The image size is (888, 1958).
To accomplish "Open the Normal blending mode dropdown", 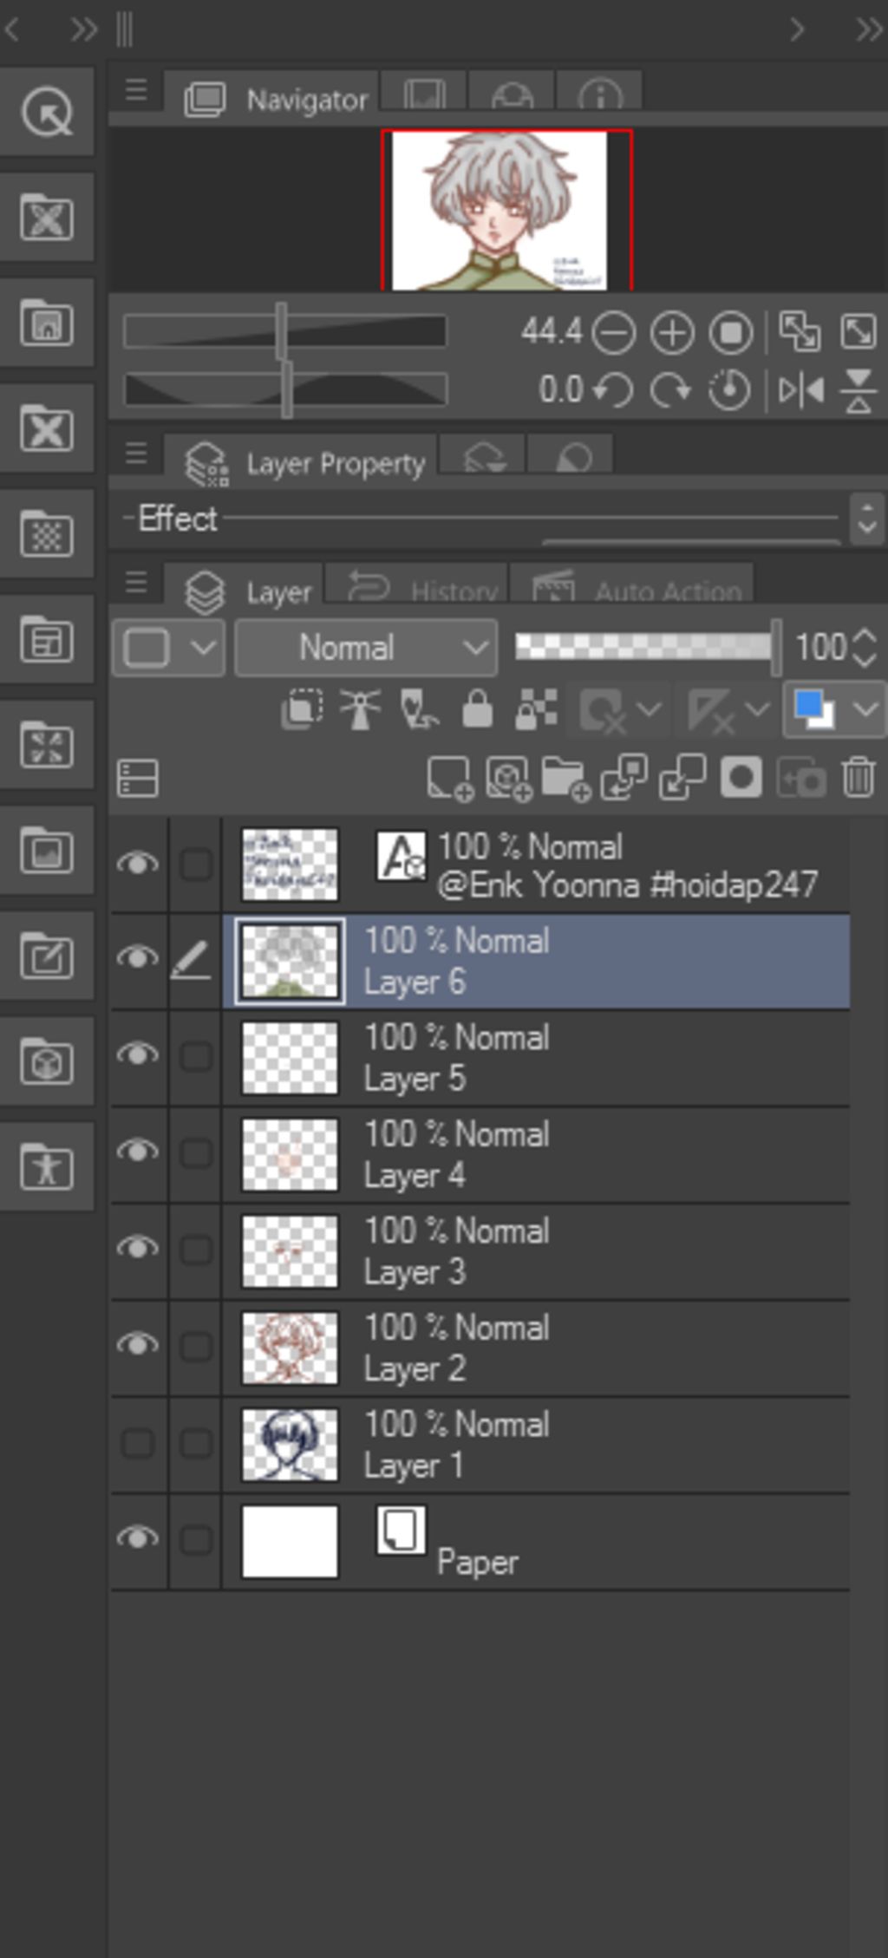I will (366, 648).
